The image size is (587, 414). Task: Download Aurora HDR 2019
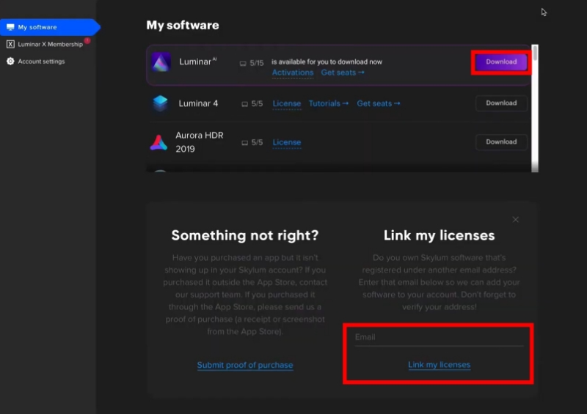[x=501, y=142]
